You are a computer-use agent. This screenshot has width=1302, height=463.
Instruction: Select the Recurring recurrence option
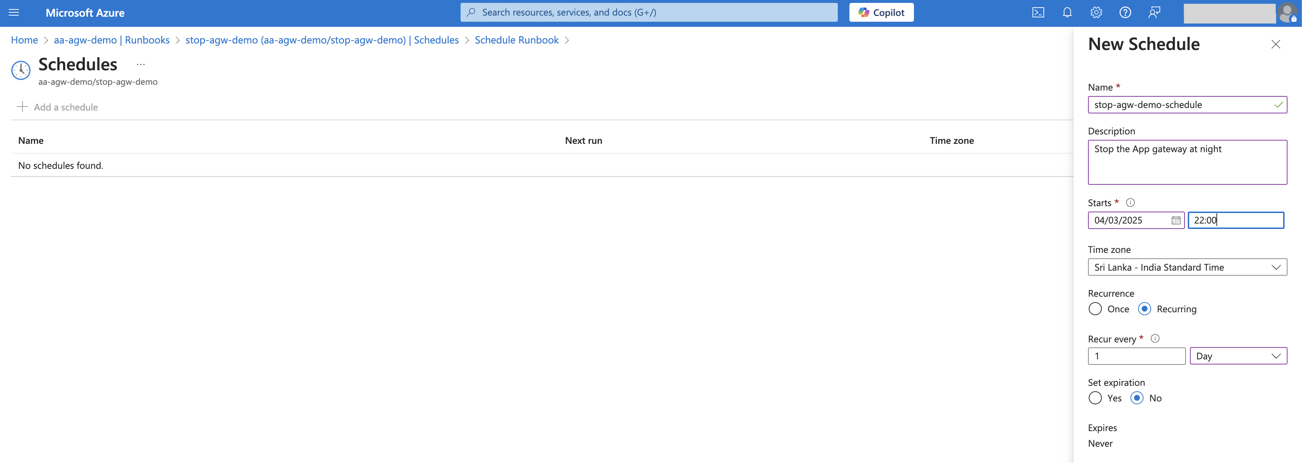1144,309
